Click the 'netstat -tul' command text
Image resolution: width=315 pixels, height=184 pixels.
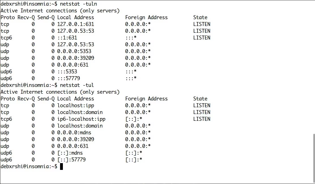click(x=77, y=85)
